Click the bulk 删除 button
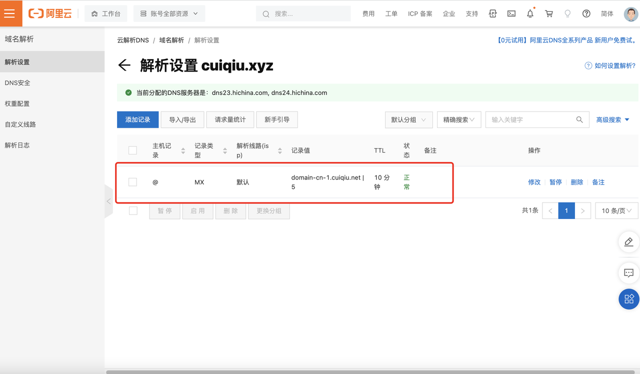The width and height of the screenshot is (640, 374). tap(231, 211)
